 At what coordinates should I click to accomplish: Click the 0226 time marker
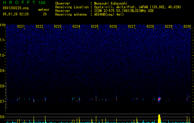pos(113,26)
